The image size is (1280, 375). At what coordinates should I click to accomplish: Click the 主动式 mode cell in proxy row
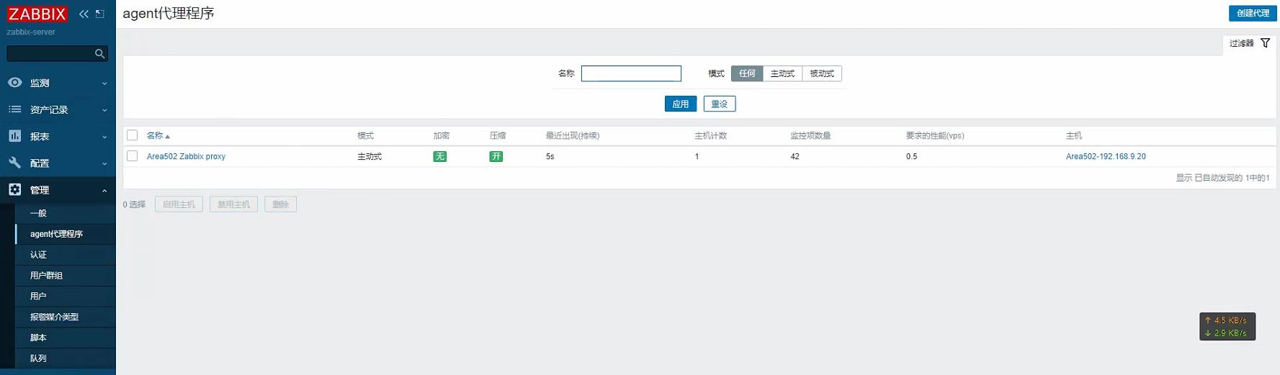370,156
